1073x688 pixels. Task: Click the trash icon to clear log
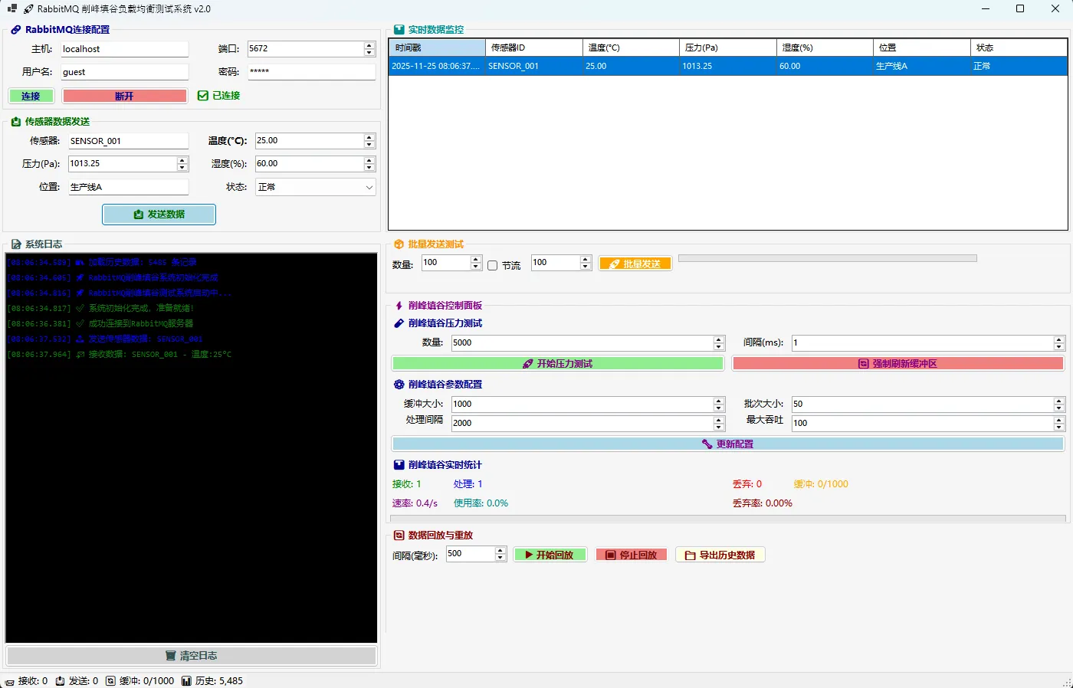(191, 656)
